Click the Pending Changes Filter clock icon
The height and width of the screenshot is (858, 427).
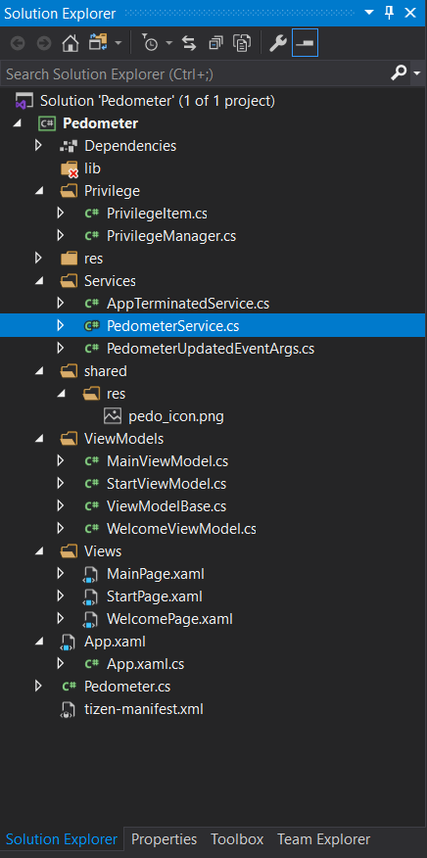(150, 44)
